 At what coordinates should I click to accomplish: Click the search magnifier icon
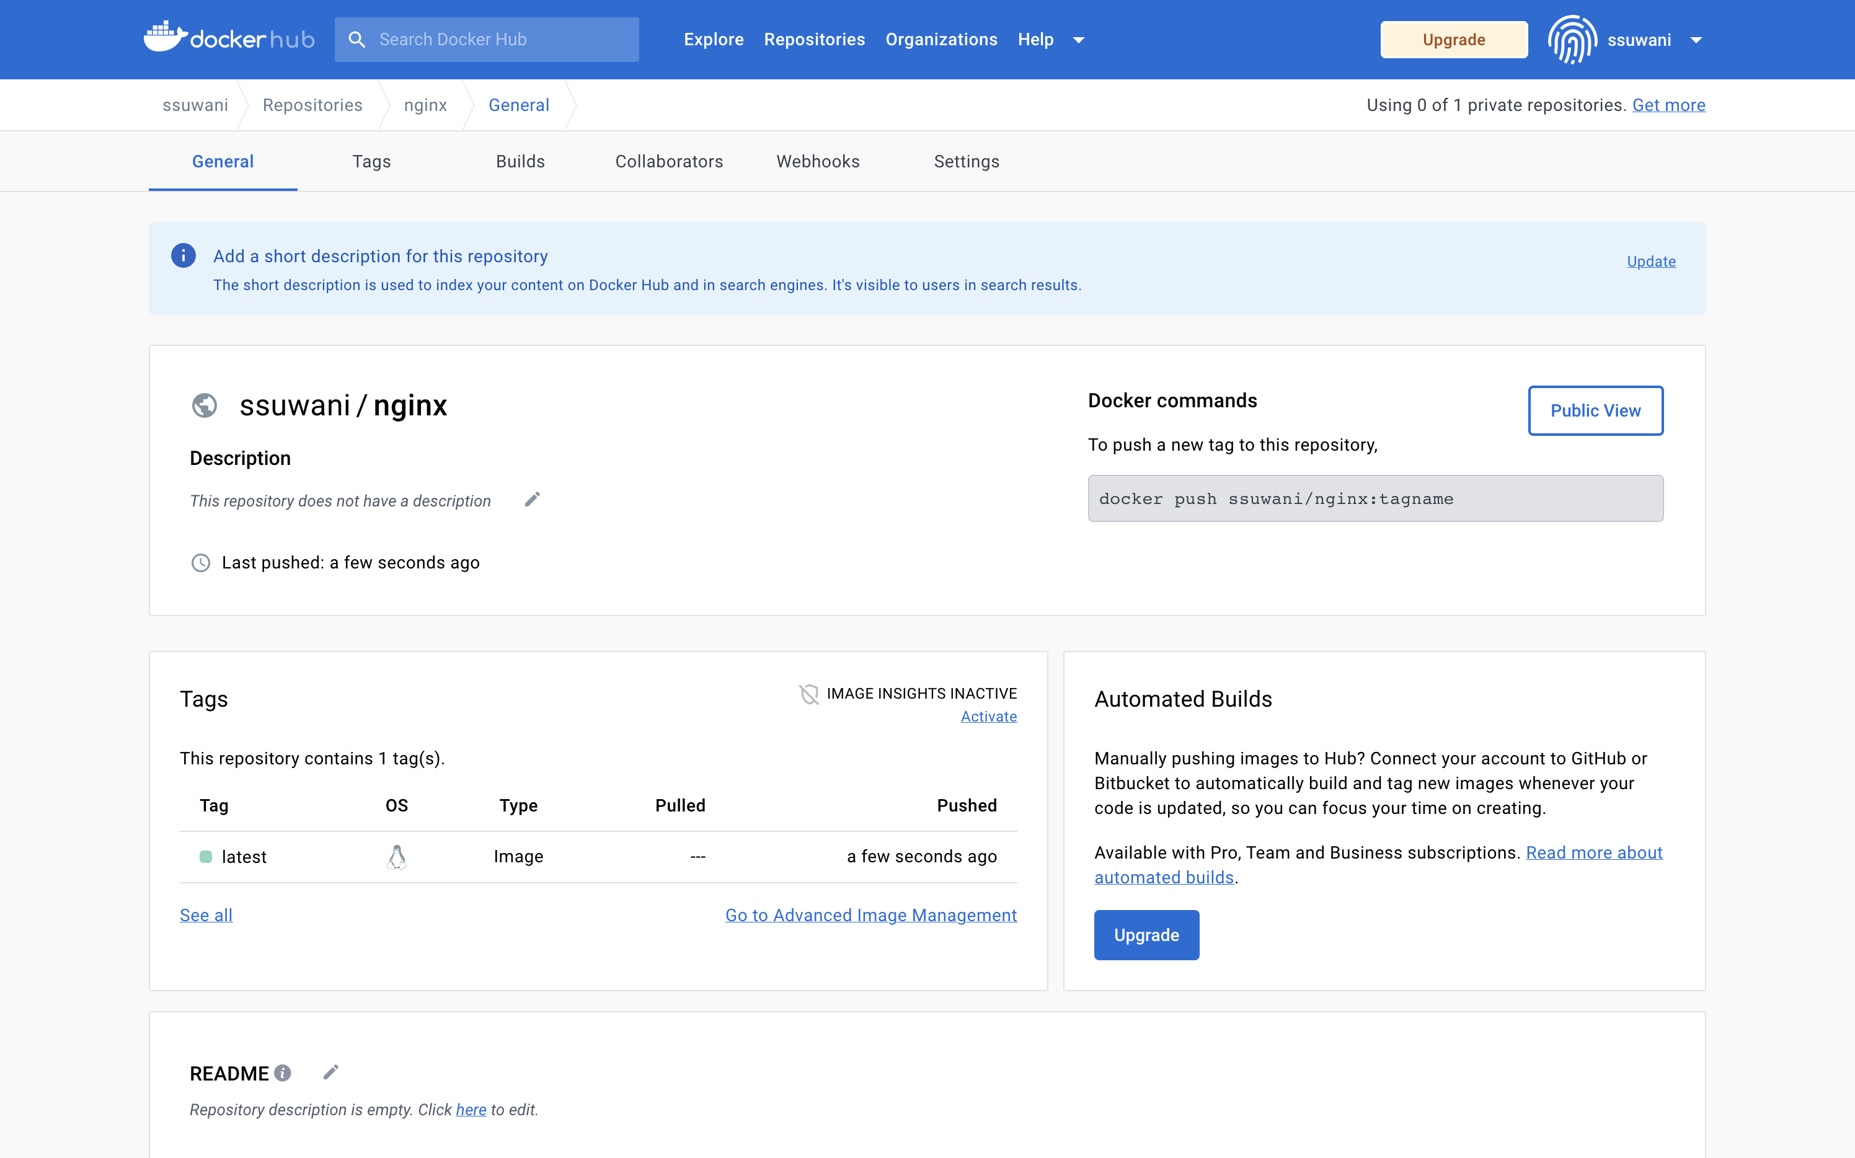pyautogui.click(x=356, y=39)
